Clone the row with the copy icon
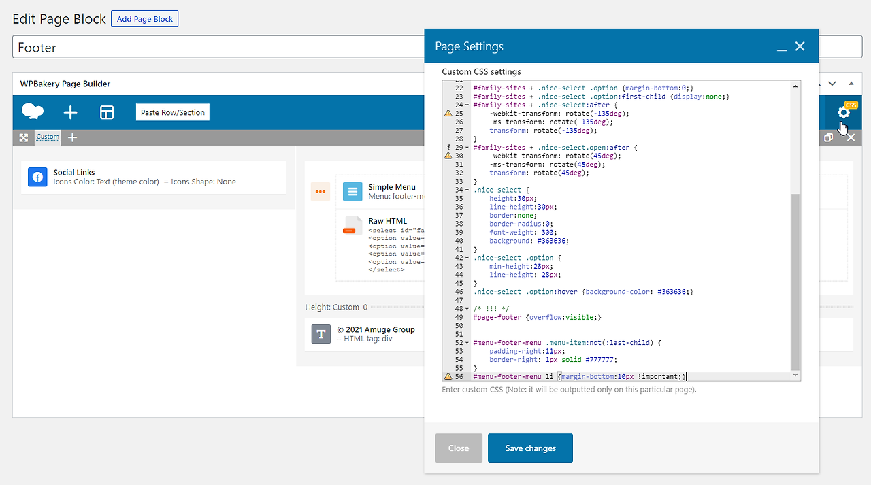This screenshot has height=485, width=871. point(828,137)
